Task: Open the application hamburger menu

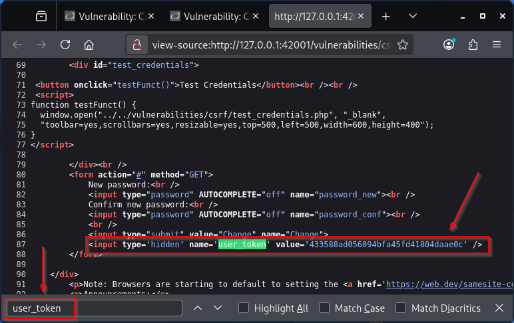Action: [x=497, y=45]
